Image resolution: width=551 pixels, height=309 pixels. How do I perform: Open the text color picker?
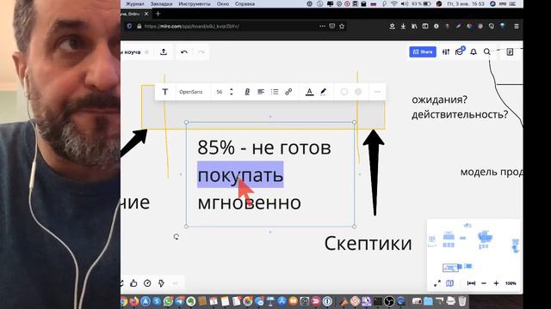click(x=309, y=92)
